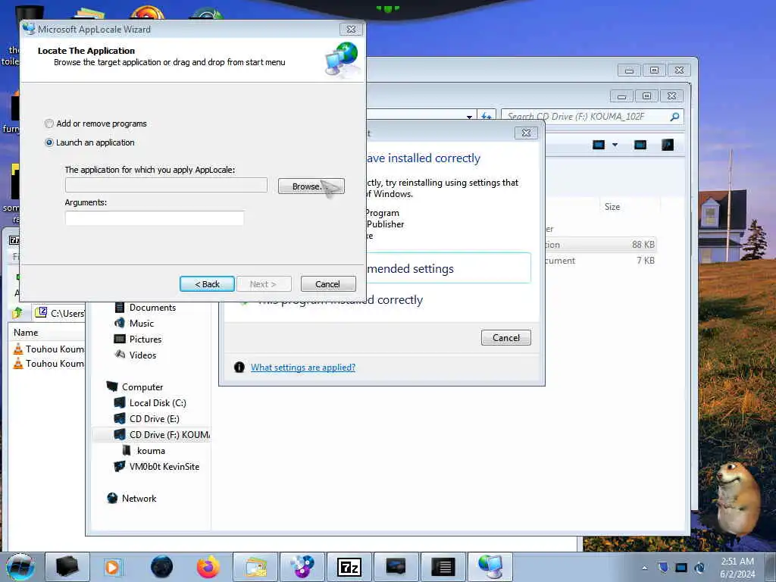Click the change view icon in Explorer

coord(599,145)
